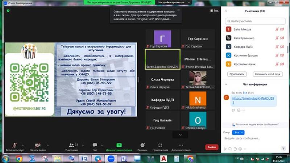Click the More (Дополнительно) three-dots icon
The width and height of the screenshot is (290, 163).
[x=181, y=145]
